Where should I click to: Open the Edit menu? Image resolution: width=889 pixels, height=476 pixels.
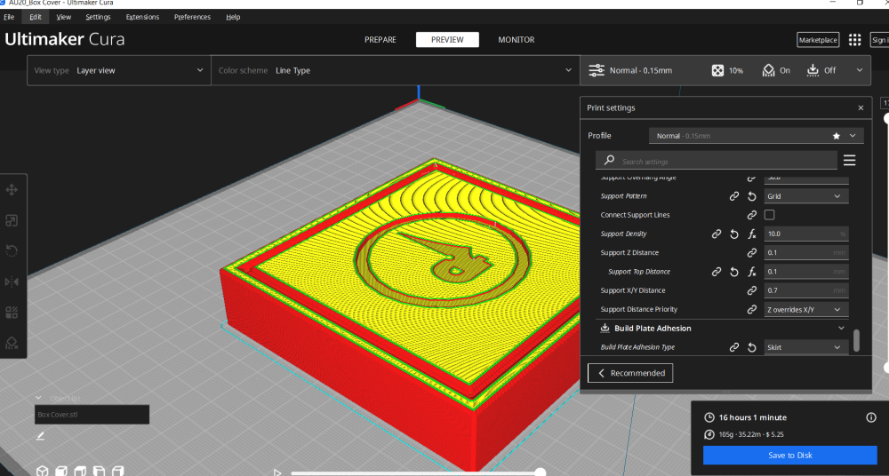click(x=36, y=17)
